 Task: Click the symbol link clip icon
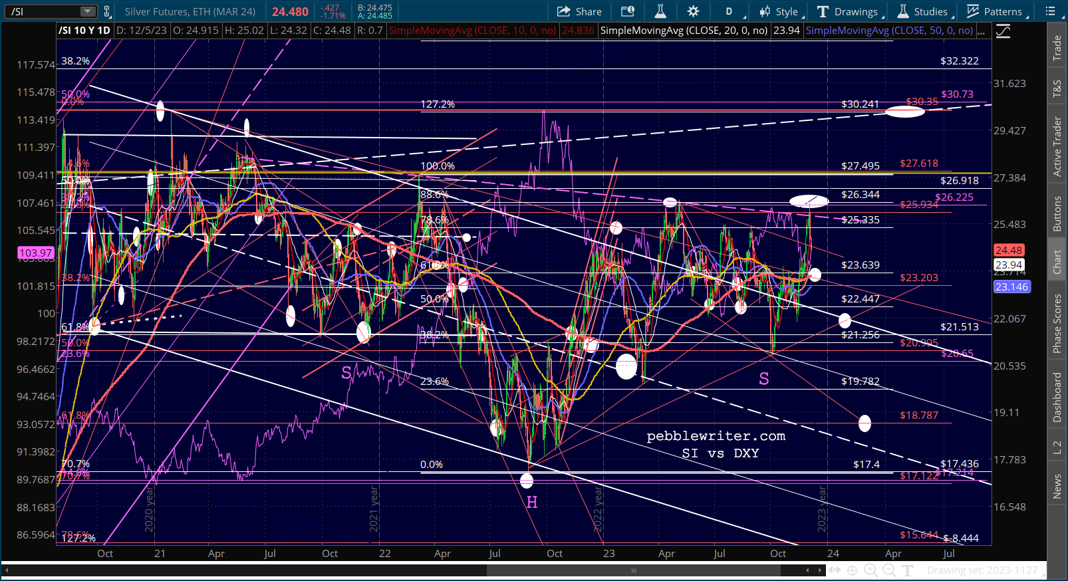coord(107,11)
